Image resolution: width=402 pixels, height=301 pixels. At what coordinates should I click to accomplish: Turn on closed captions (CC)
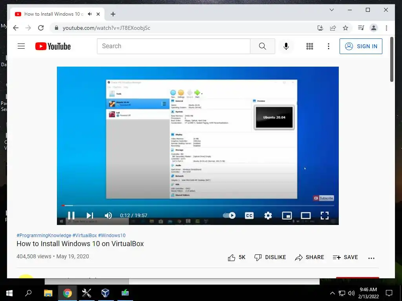[249, 216]
